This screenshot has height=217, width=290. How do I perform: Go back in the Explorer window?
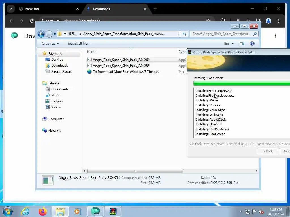41,34
